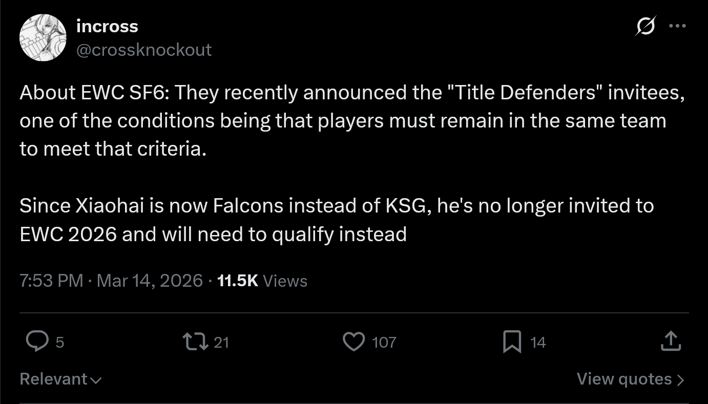Open the @crossknockout handle link

[143, 50]
